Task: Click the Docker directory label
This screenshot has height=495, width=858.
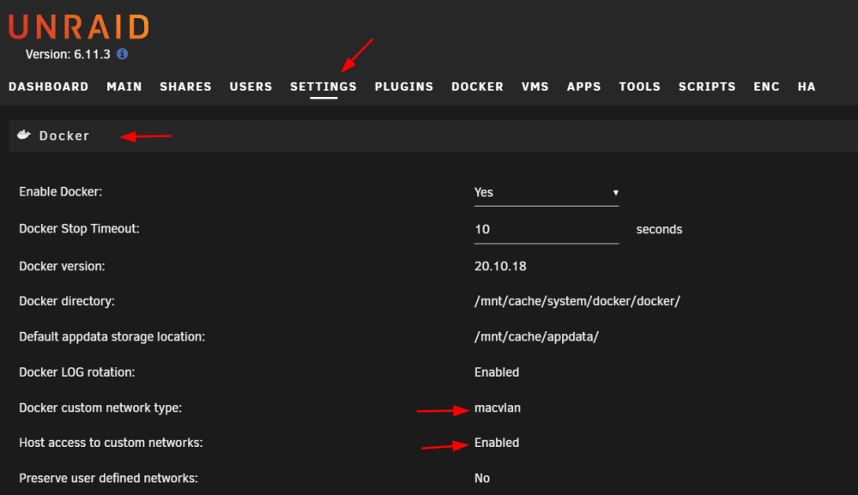Action: click(67, 301)
